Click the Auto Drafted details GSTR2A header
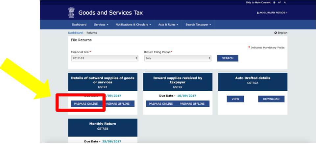The height and width of the screenshot is (144, 316). (253, 82)
